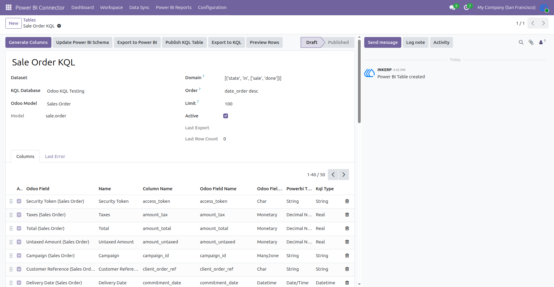Search messages in chatter
This screenshot has width=554, height=287.
point(521,42)
